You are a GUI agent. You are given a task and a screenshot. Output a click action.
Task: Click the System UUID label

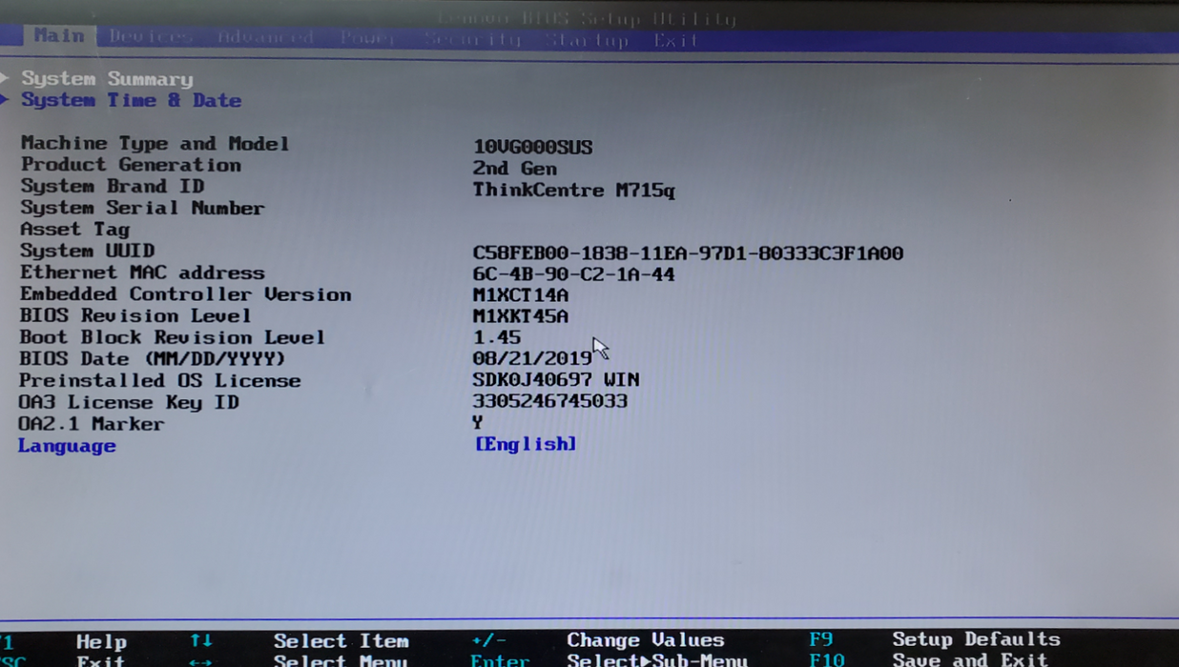point(87,251)
